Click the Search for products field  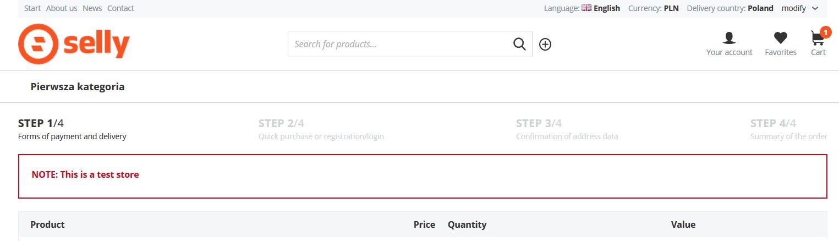[399, 44]
